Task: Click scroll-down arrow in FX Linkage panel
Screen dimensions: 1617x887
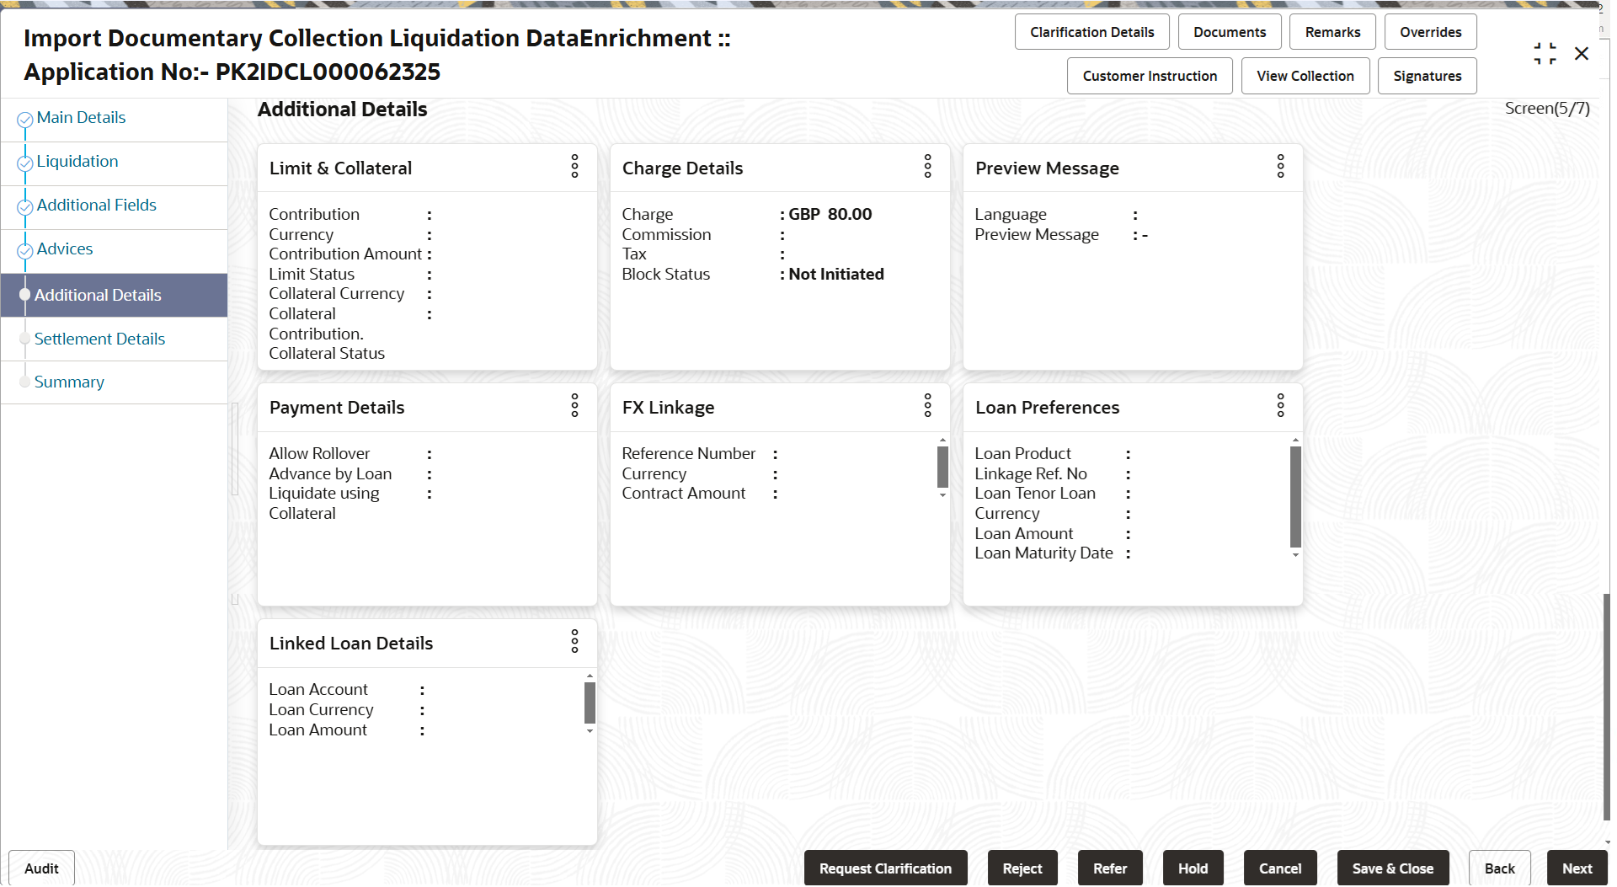Action: click(x=942, y=495)
